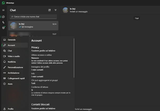The height and width of the screenshot is (111, 160).
Task: Click the Video e audio camera icon
Action: (4, 56)
